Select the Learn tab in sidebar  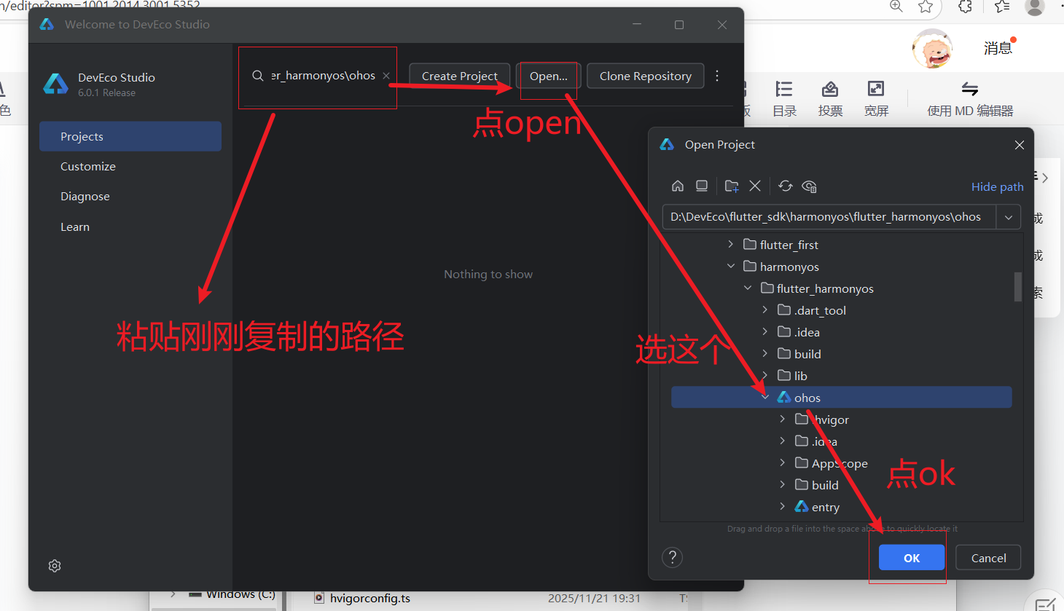[130, 226]
